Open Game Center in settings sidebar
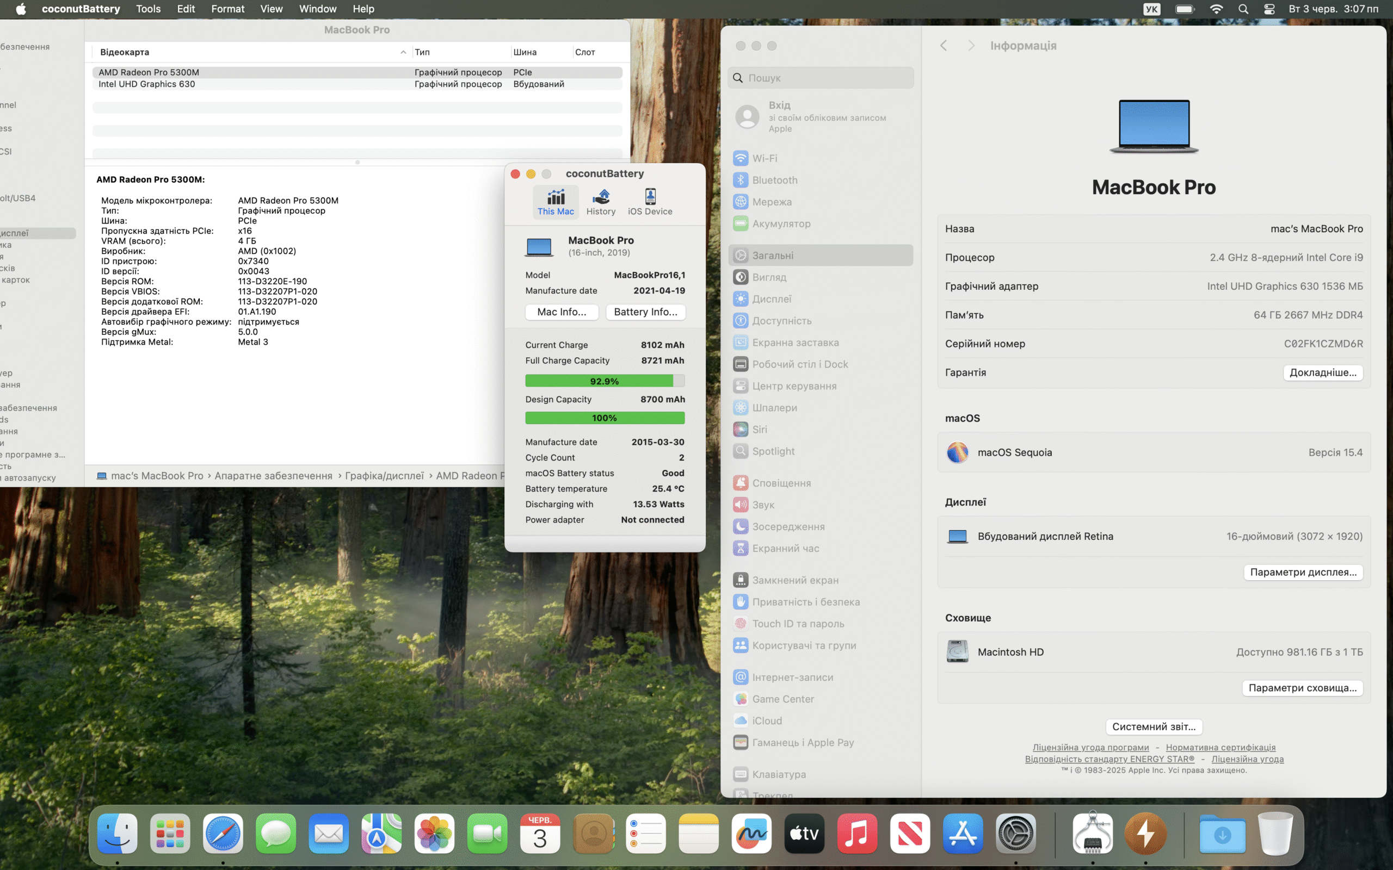This screenshot has width=1393, height=870. pyautogui.click(x=820, y=699)
